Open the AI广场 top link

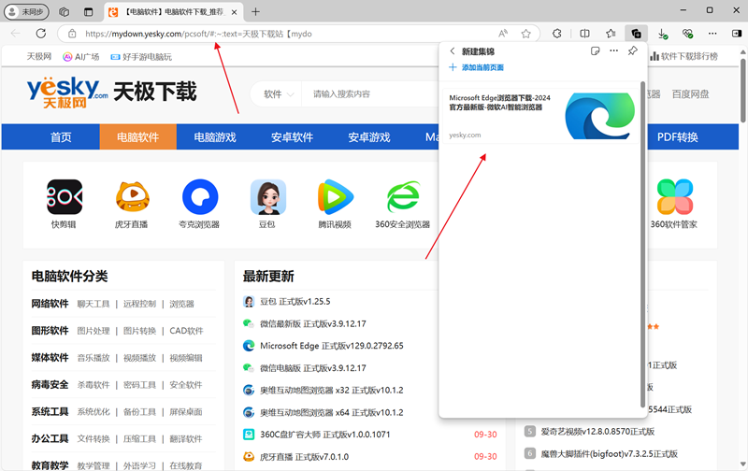[81, 57]
